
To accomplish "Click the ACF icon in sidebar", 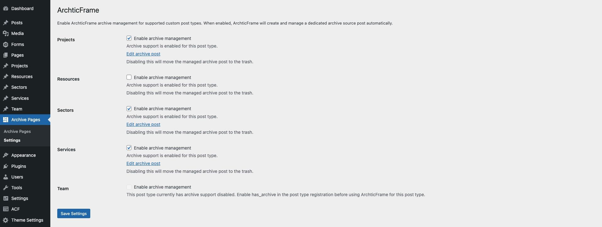I will coord(6,209).
